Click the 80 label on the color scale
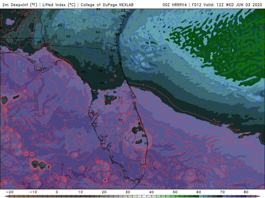This screenshot has height=198, width=265. coord(246,192)
